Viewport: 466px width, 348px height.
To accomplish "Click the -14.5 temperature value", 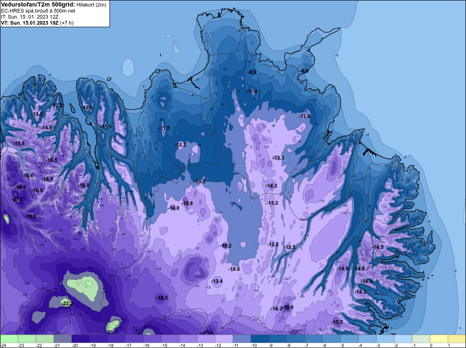I will (378, 247).
